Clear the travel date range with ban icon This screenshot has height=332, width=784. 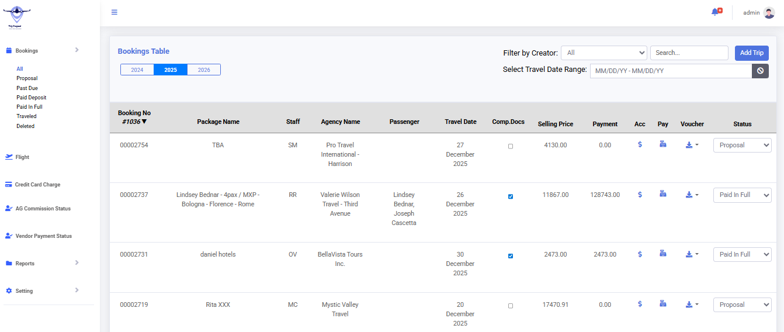click(760, 71)
